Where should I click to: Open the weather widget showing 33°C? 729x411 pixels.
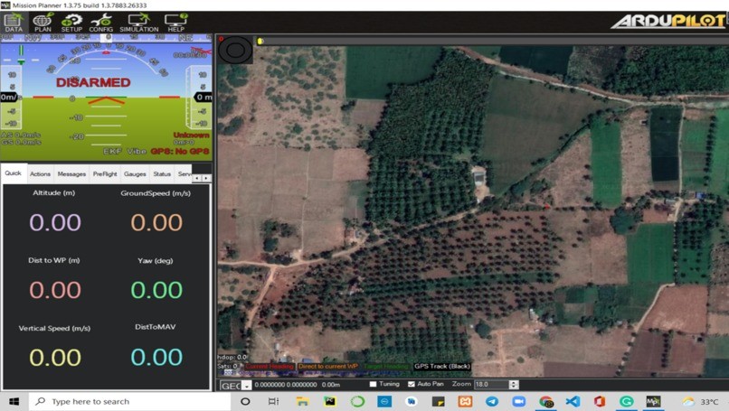click(701, 402)
